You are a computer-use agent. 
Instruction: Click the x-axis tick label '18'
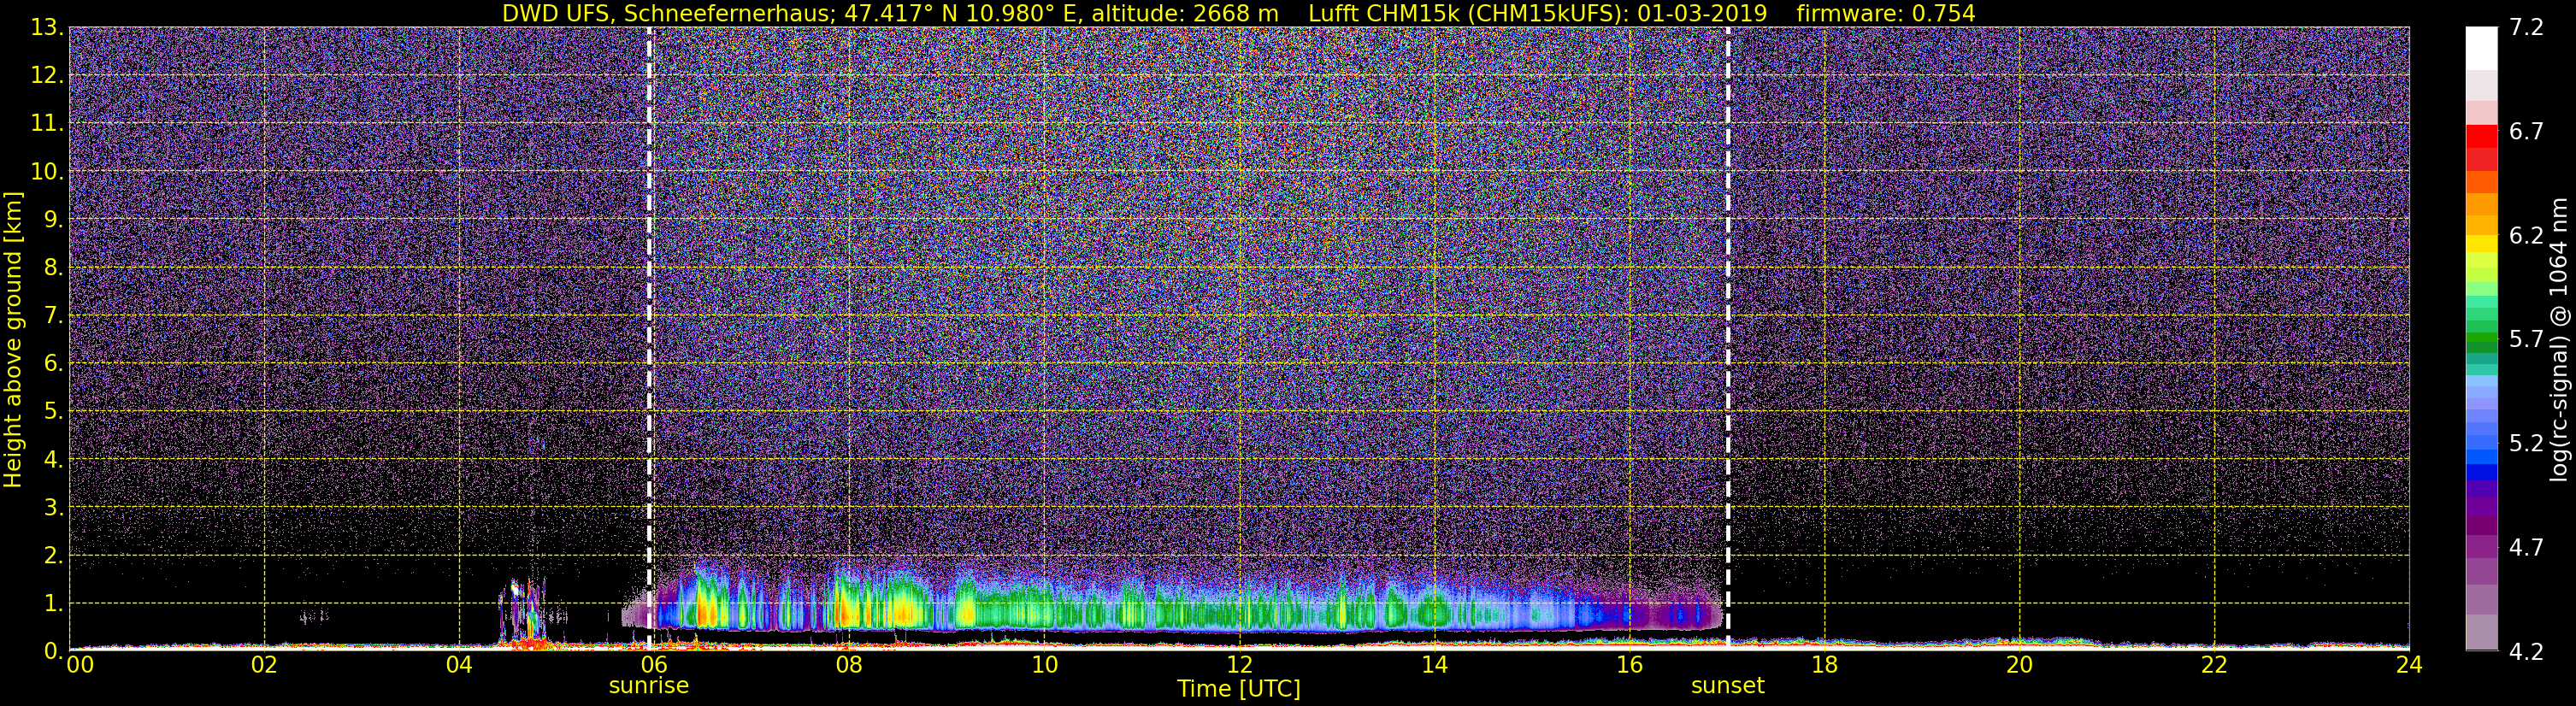pyautogui.click(x=1824, y=664)
